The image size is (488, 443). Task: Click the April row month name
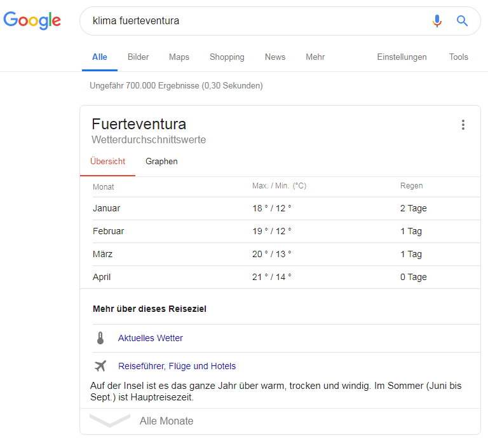(102, 277)
